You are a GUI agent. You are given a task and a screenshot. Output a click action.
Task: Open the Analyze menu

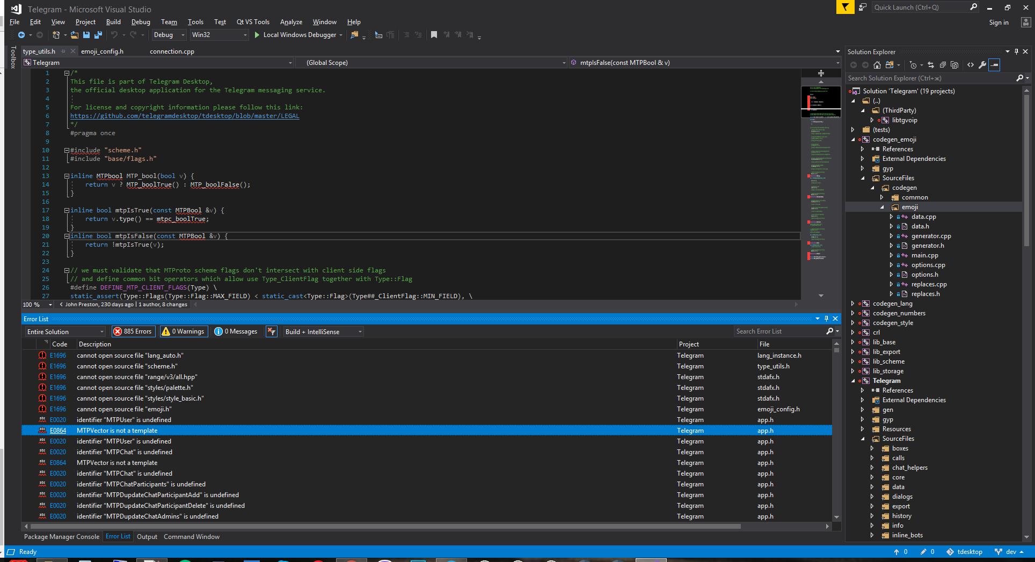click(x=291, y=22)
